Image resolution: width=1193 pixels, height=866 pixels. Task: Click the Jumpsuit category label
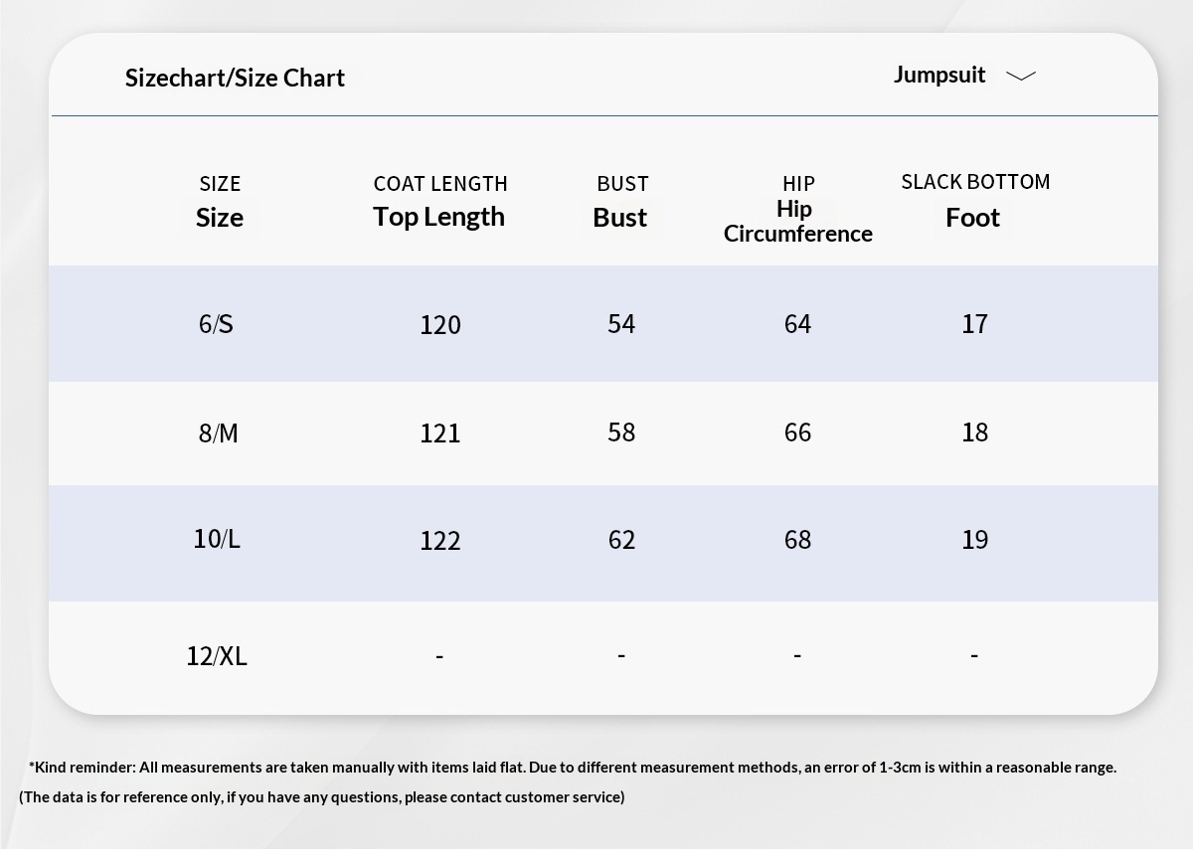(938, 75)
